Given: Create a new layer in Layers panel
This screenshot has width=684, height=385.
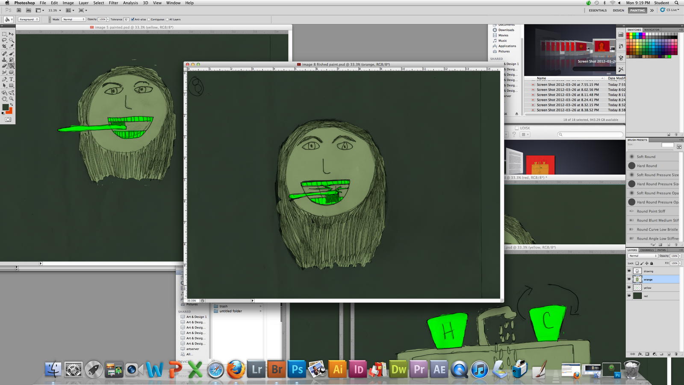Looking at the screenshot, I should coord(668,354).
